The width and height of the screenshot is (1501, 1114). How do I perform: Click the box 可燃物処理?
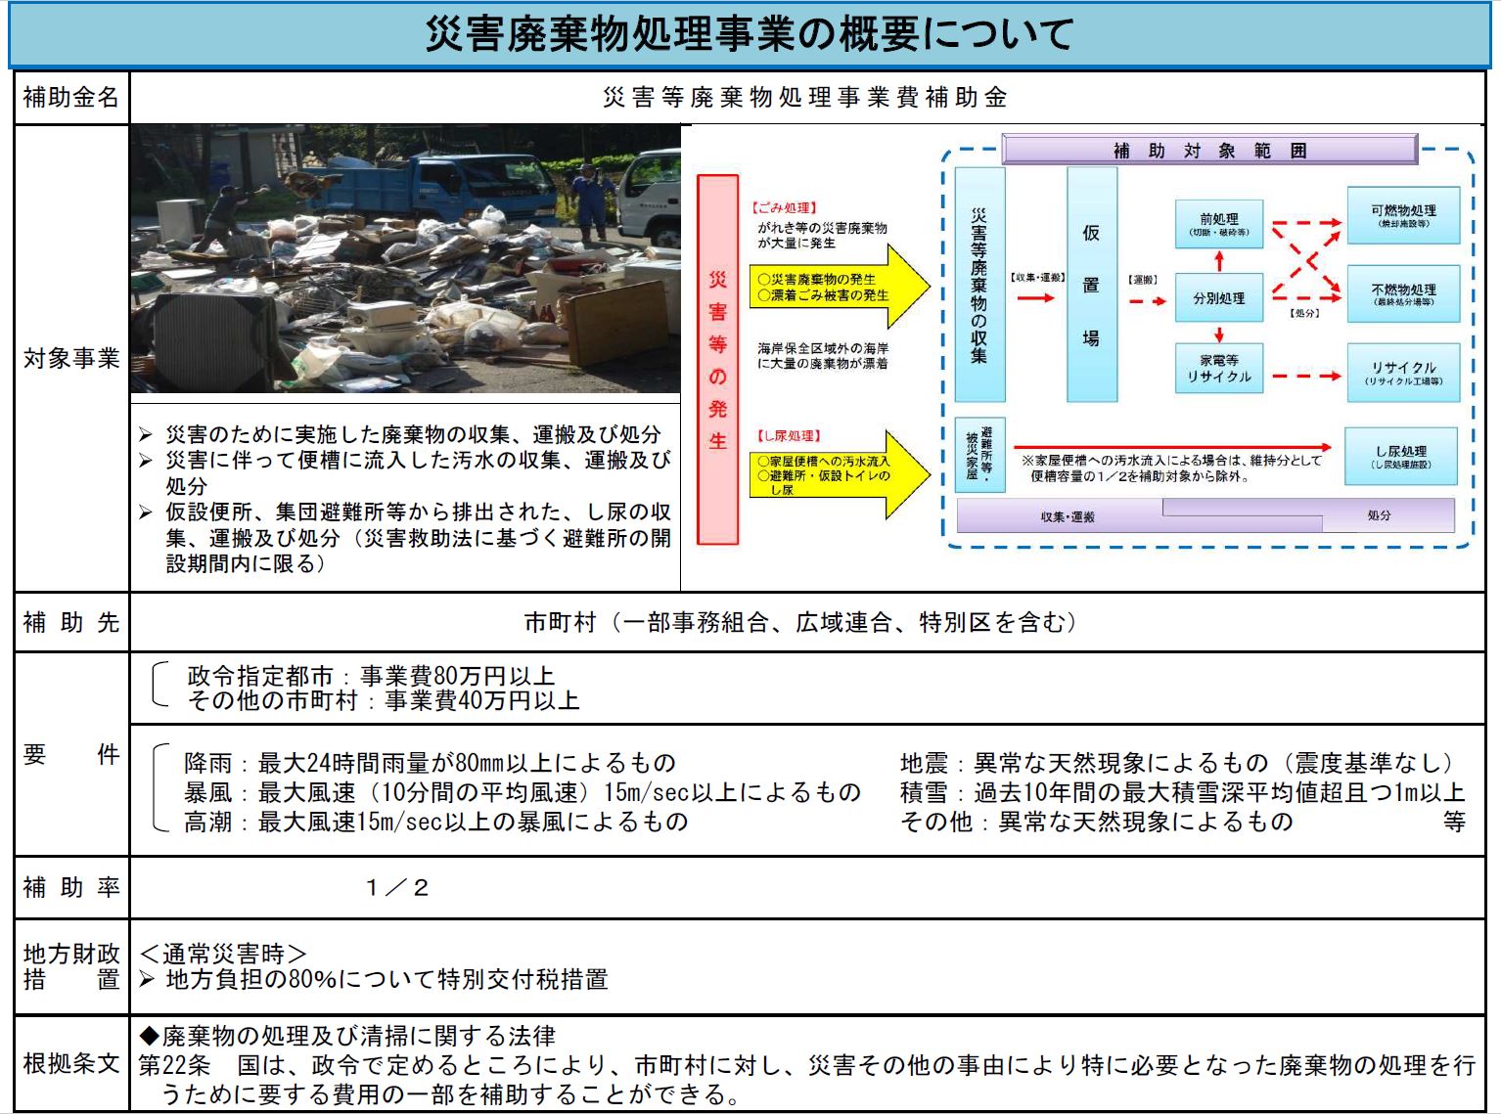pos(1403,215)
